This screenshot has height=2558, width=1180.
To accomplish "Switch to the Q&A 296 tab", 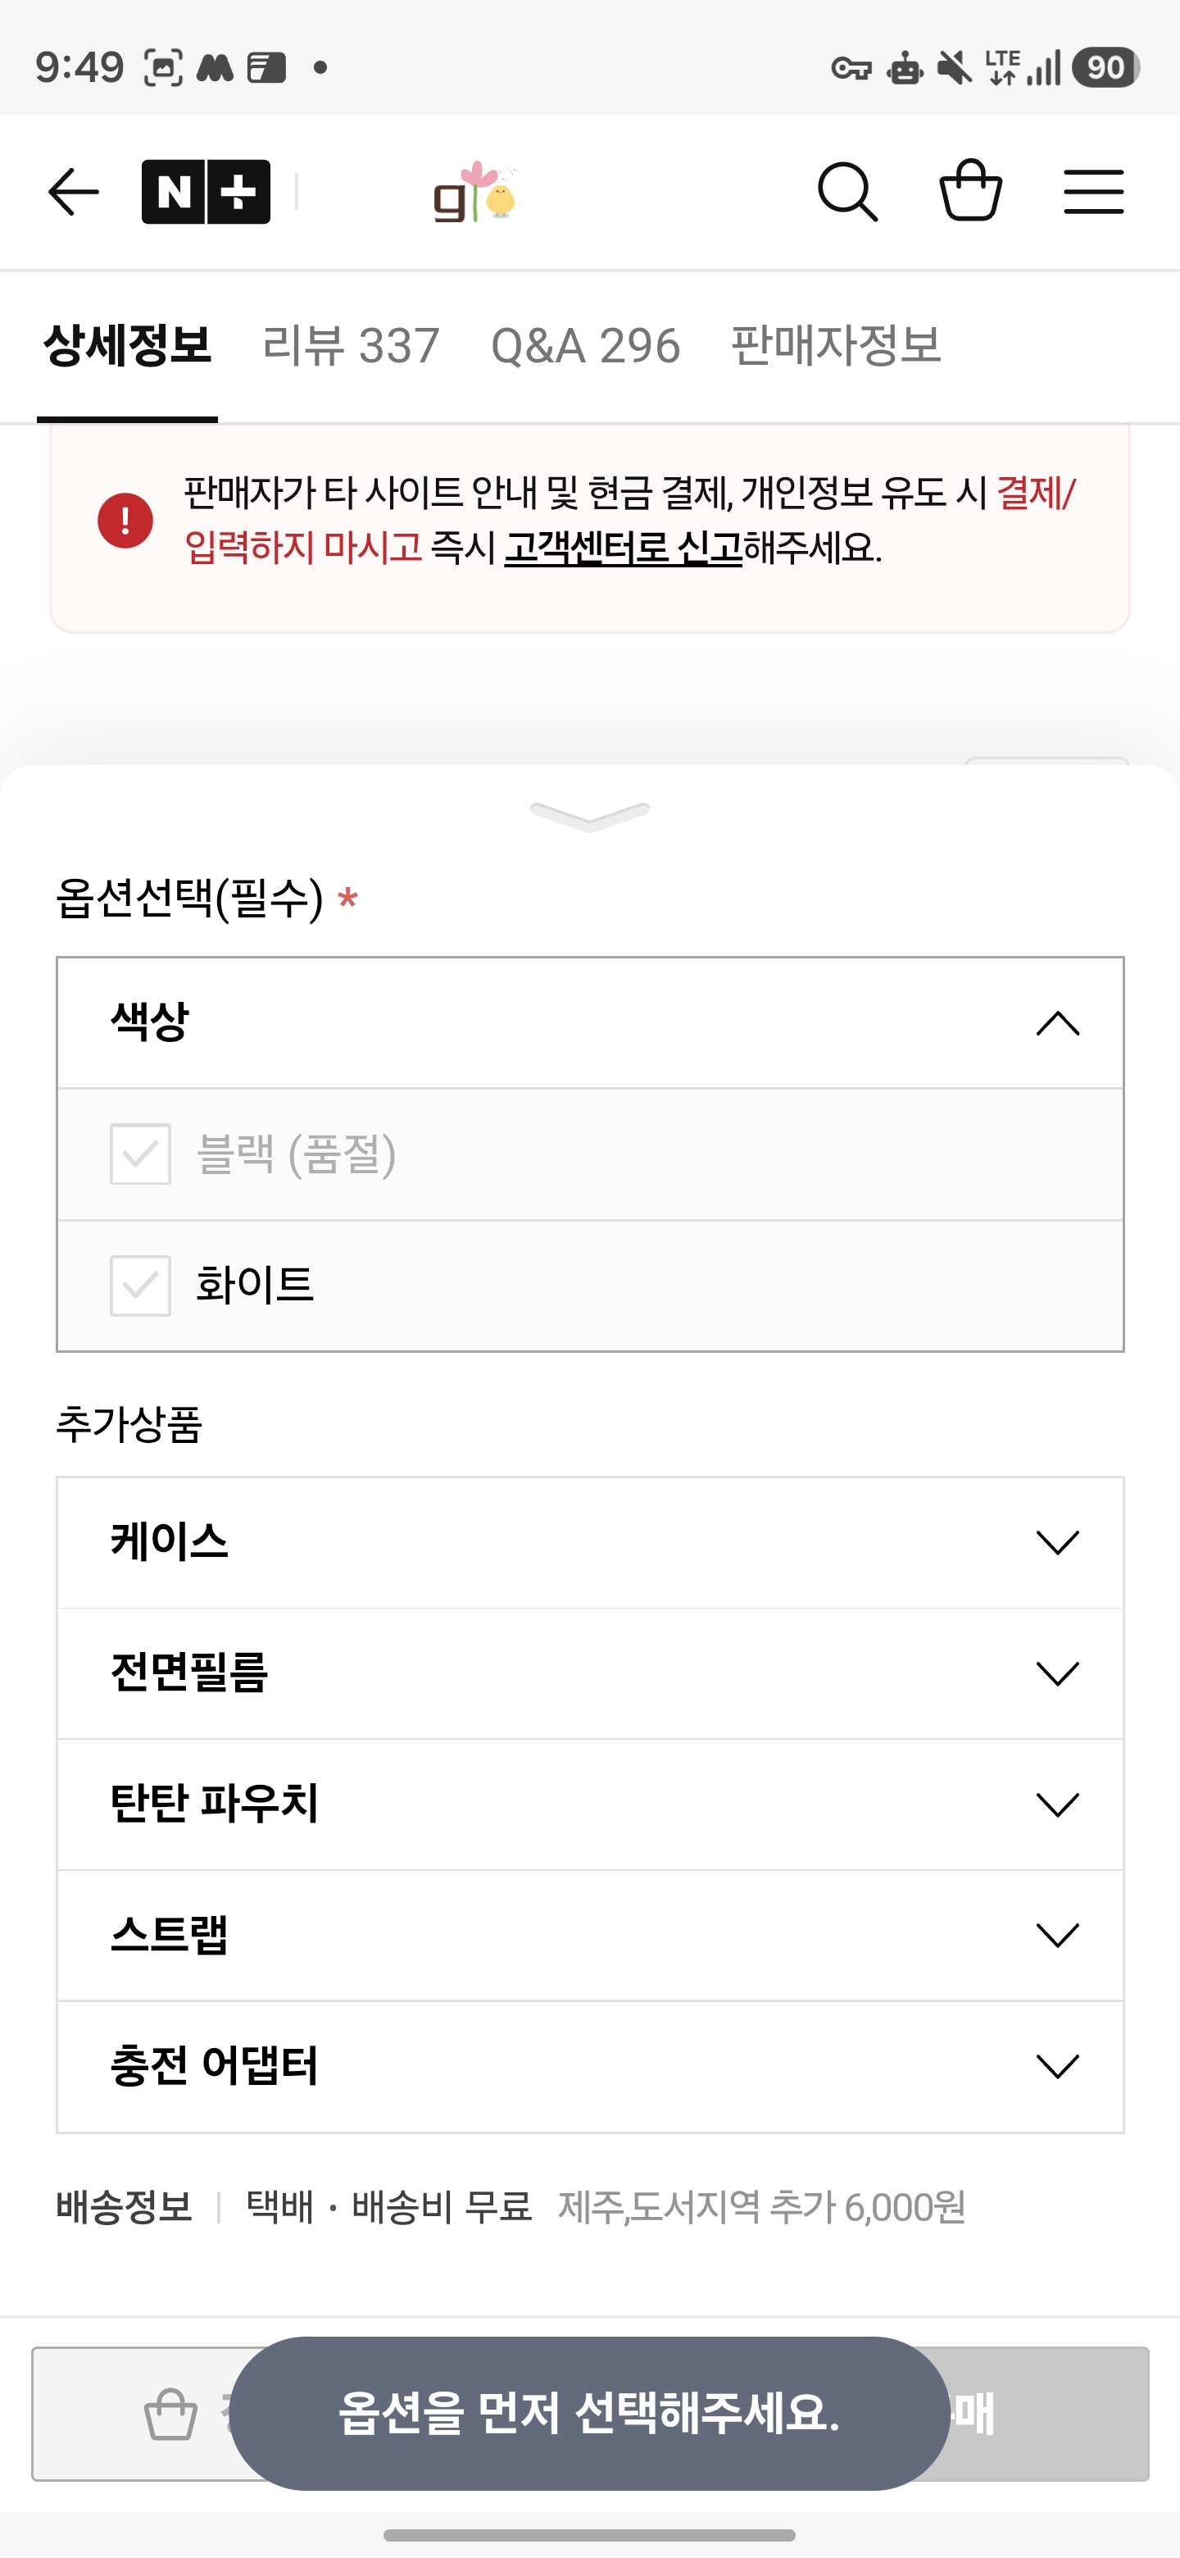I will pyautogui.click(x=586, y=345).
